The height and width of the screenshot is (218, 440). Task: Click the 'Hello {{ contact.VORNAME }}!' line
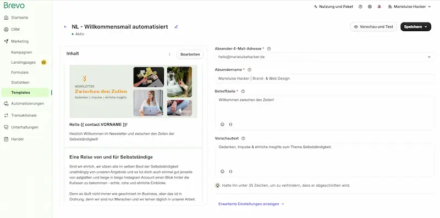click(x=98, y=125)
